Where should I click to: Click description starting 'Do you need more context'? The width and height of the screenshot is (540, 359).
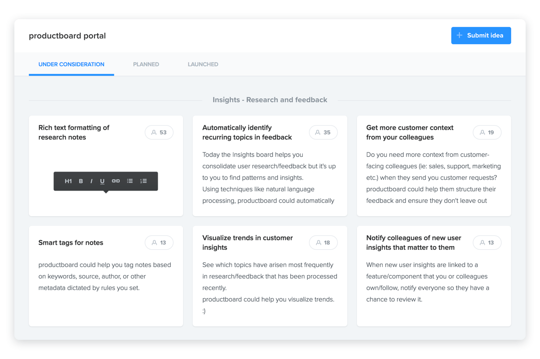click(x=434, y=178)
